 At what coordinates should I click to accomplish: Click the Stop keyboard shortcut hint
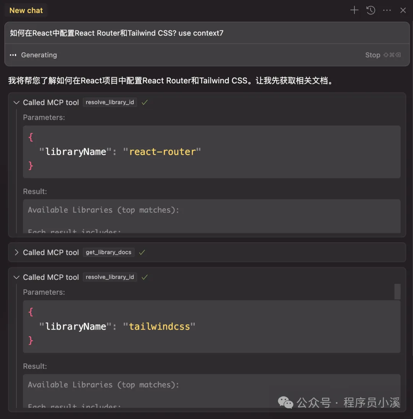tap(392, 55)
